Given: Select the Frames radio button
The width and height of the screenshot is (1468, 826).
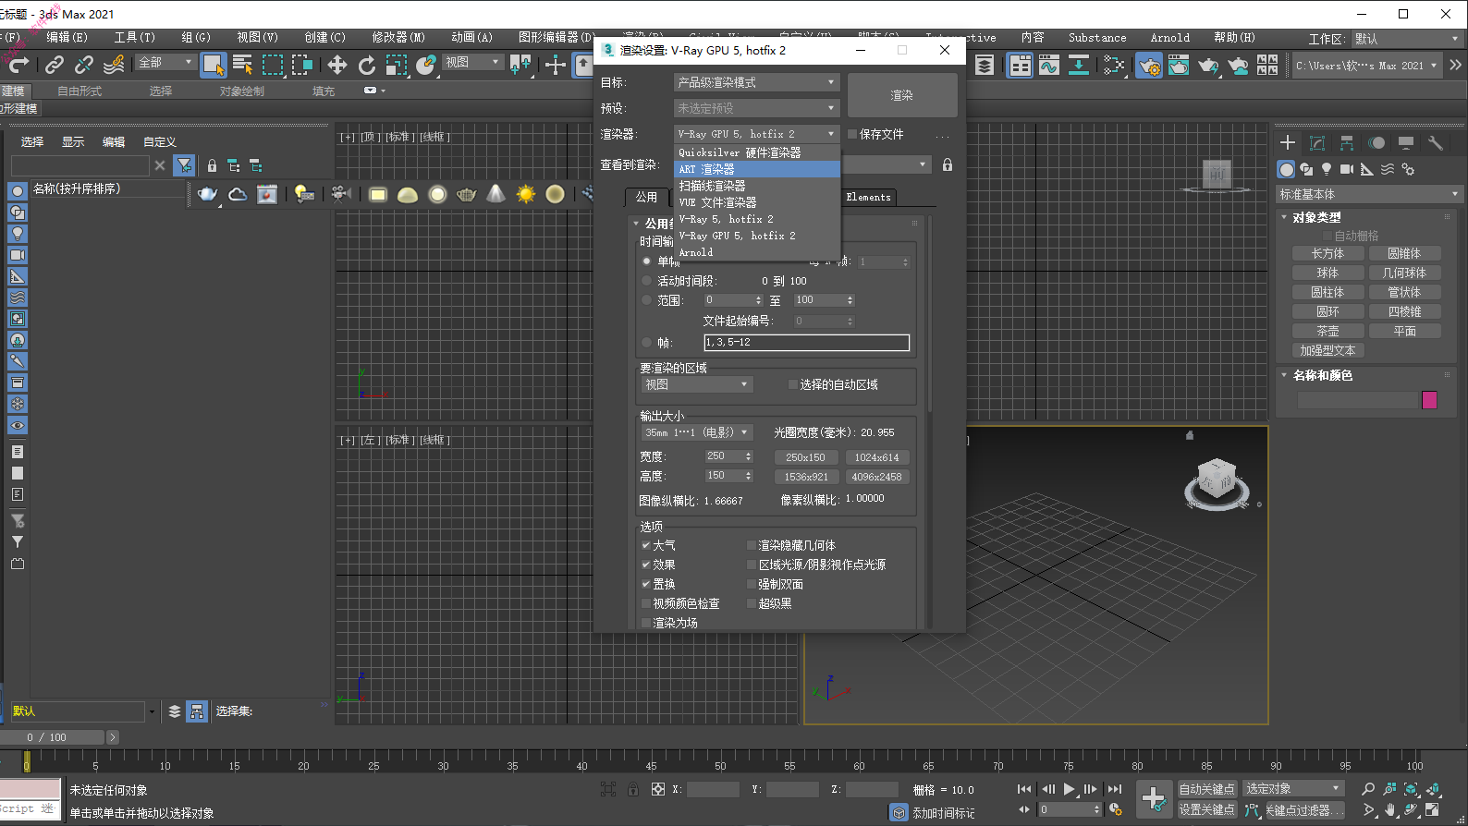Looking at the screenshot, I should (646, 343).
